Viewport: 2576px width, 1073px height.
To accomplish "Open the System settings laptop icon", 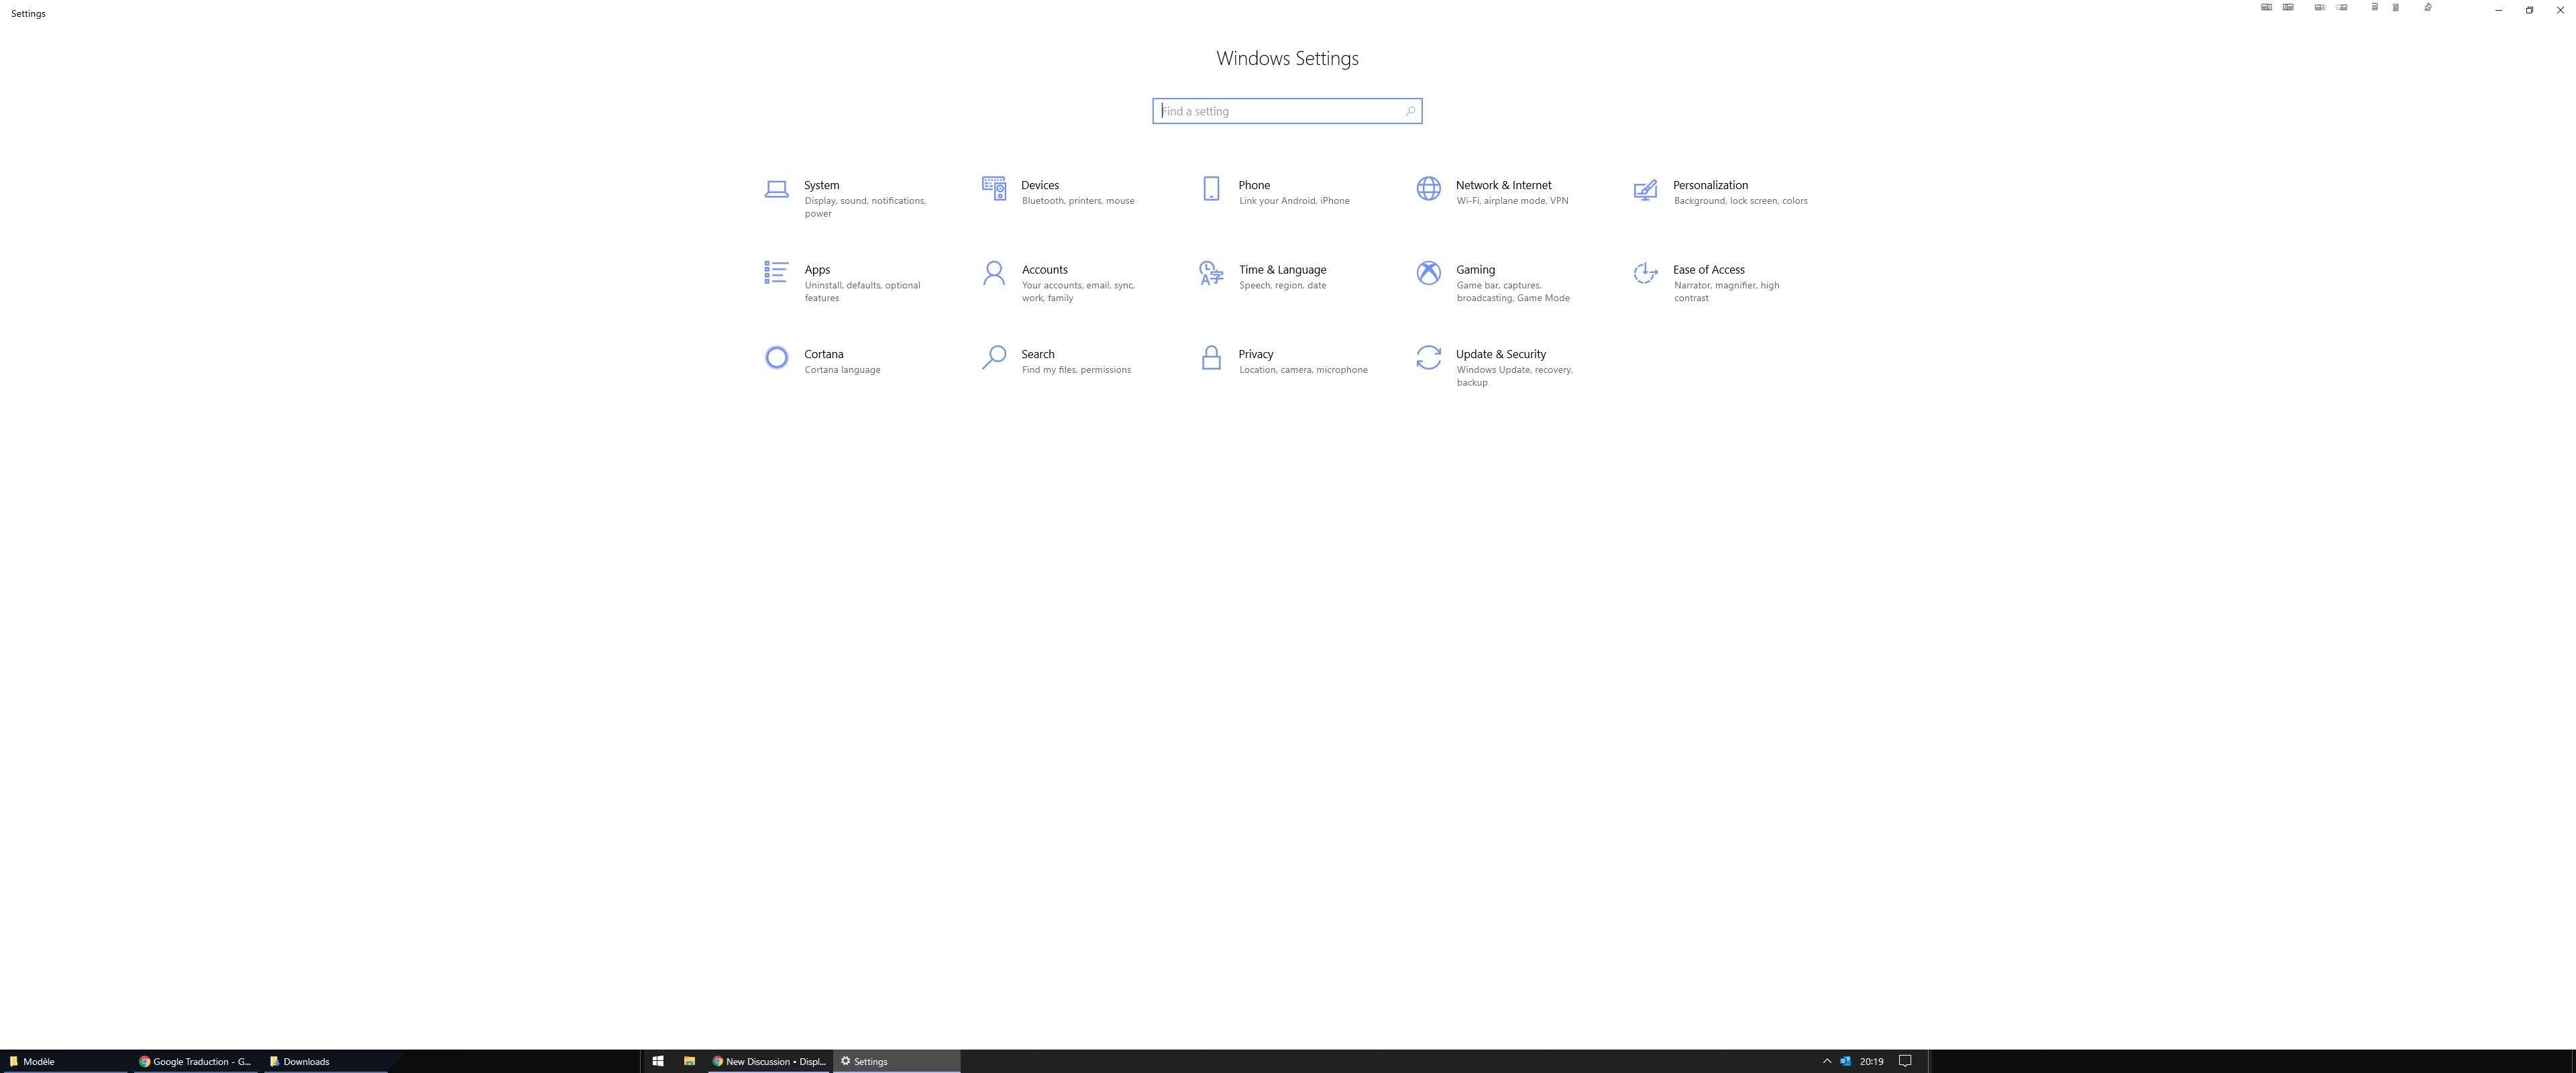I will pos(776,189).
